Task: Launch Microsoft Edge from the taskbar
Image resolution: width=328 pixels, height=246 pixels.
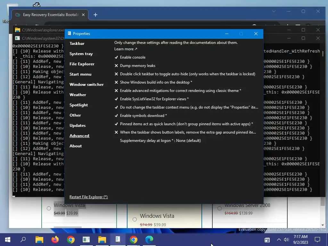Action: 149,240
